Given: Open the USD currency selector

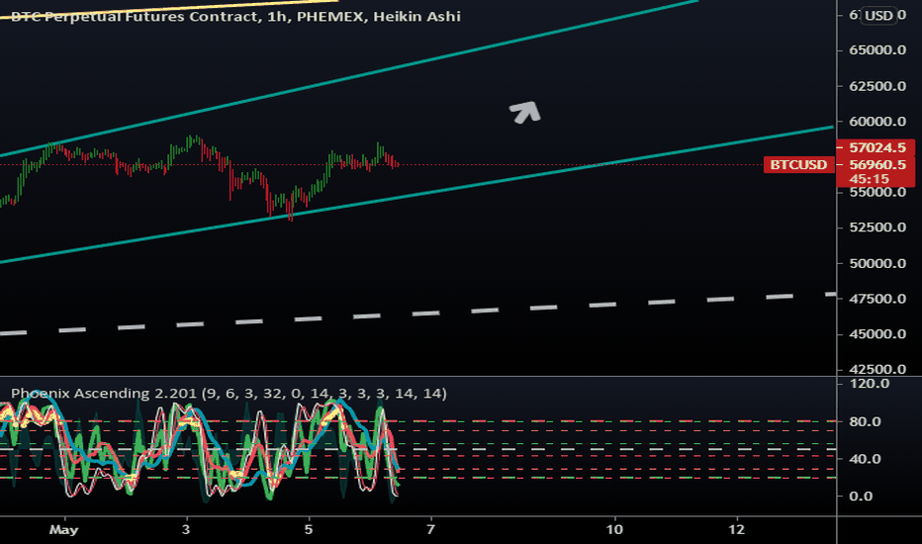Looking at the screenshot, I should click(879, 16).
